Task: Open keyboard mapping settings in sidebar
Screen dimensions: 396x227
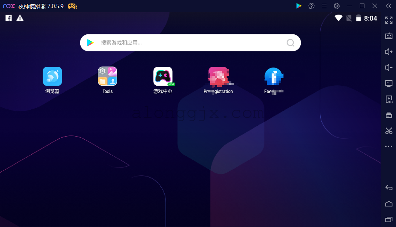Action: [389, 36]
